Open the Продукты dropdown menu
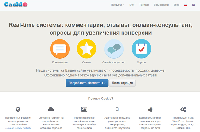The image size is (200, 132). click(x=117, y=5)
